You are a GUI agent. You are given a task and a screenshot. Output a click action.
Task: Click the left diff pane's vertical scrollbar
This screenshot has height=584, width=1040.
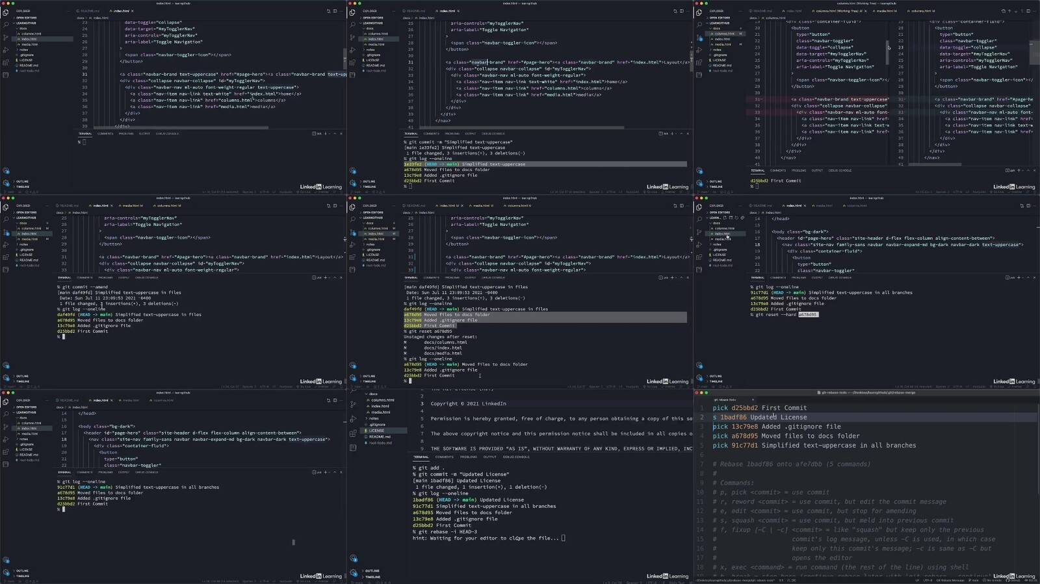(x=887, y=54)
